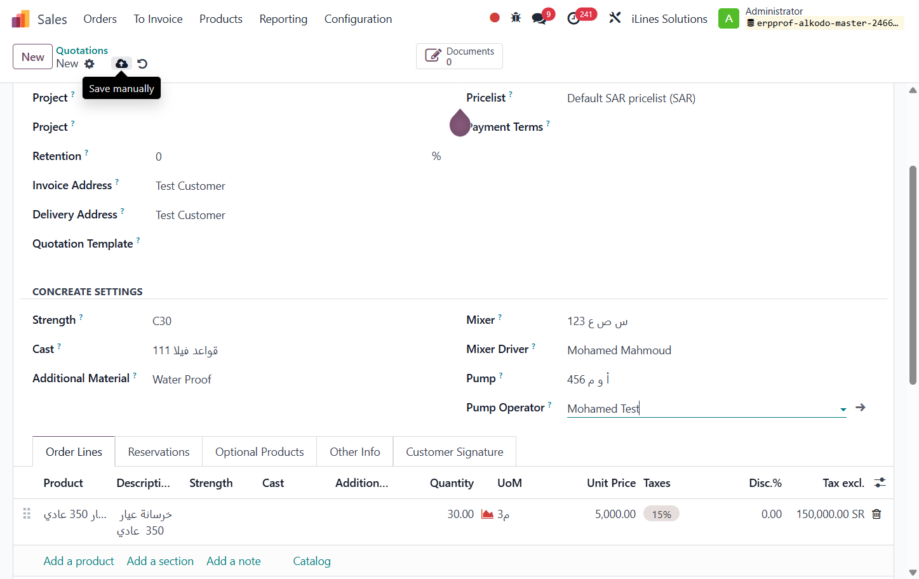Viewport: 919px width, 579px height.
Task: Open Pump Operator record via arrow
Action: [x=861, y=408]
